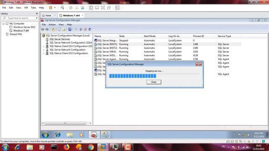The height and width of the screenshot is (151, 269).
Task: Open Internet Explorer in guest taskbar
Action: 58,135
